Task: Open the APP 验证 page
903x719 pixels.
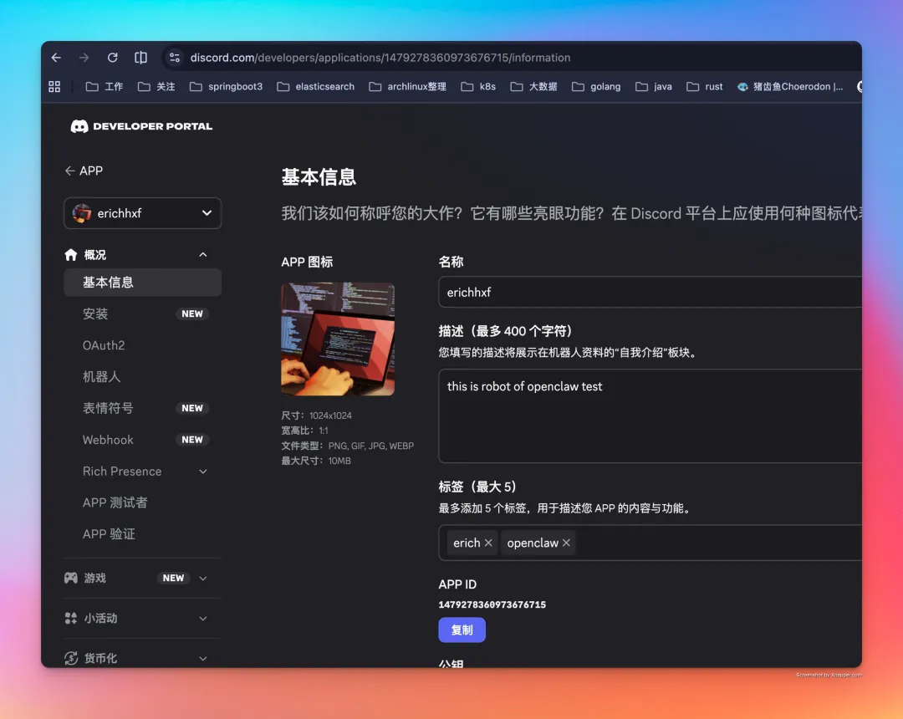Action: (109, 534)
